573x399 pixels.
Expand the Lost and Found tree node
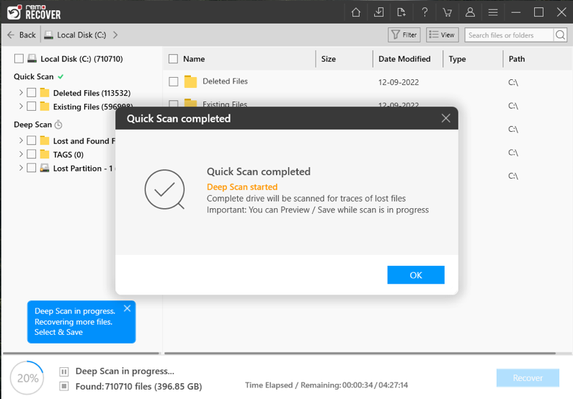[x=21, y=140]
